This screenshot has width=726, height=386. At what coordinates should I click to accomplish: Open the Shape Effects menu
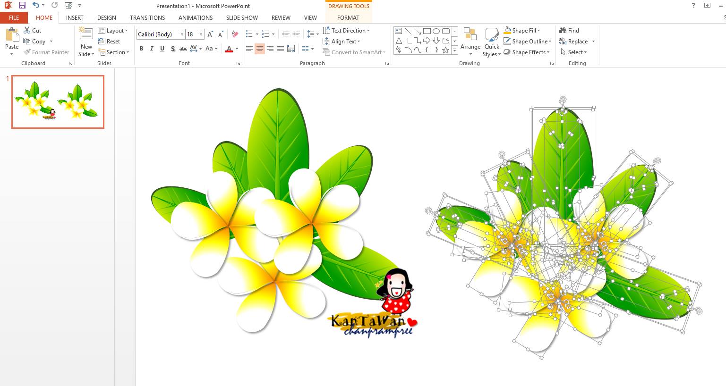pos(527,52)
